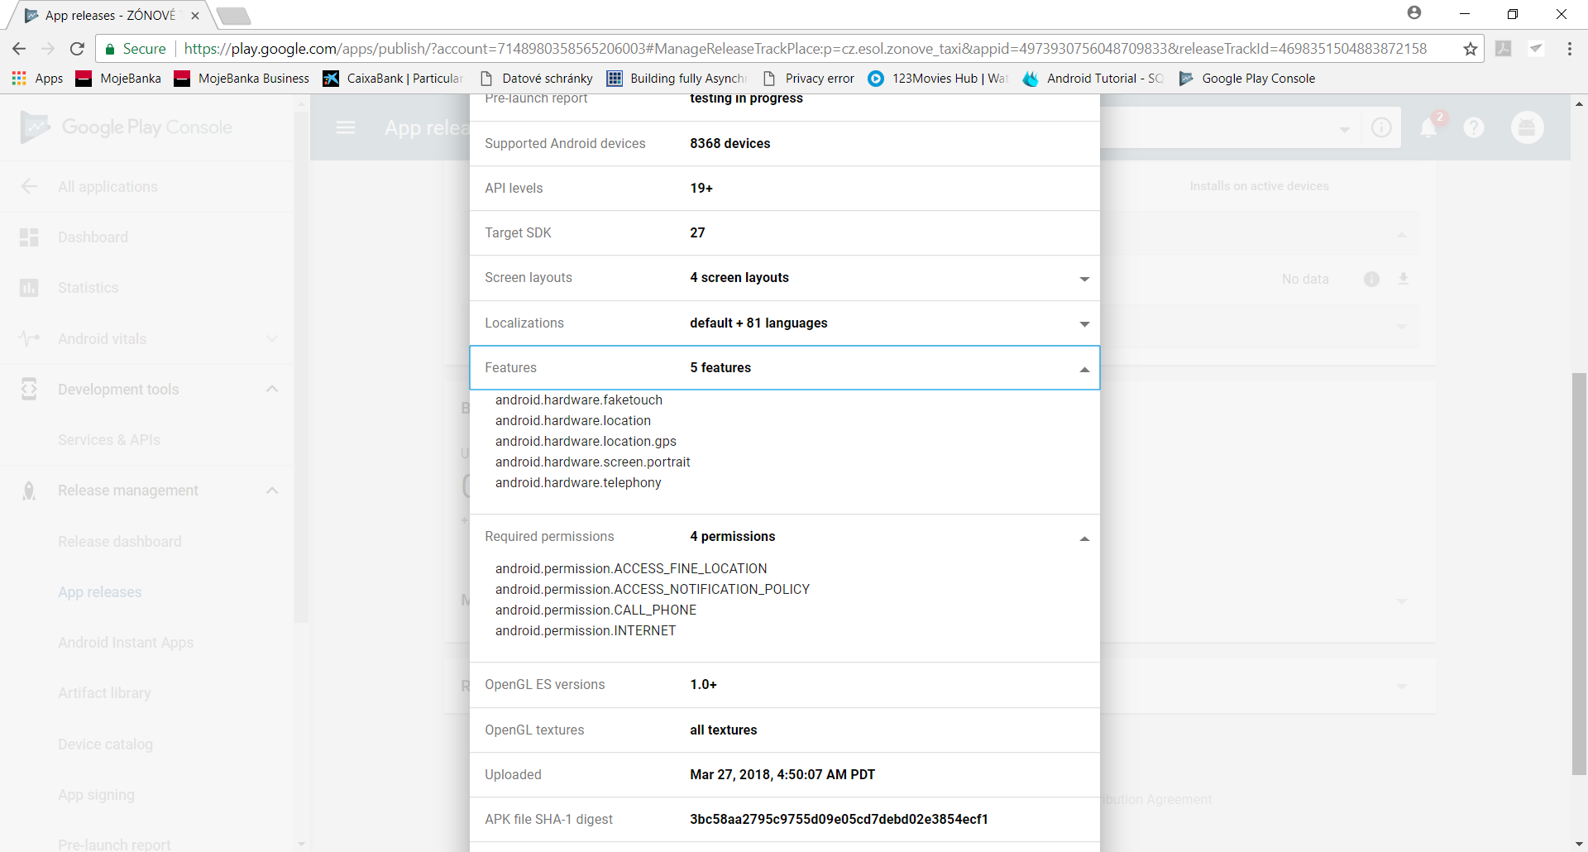This screenshot has width=1588, height=852.
Task: Open the notifications bell icon
Action: pyautogui.click(x=1428, y=127)
